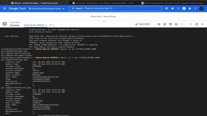The height and width of the screenshot is (116, 207).
Task: Click the Google Cloud logo
Action: pos(17,9)
